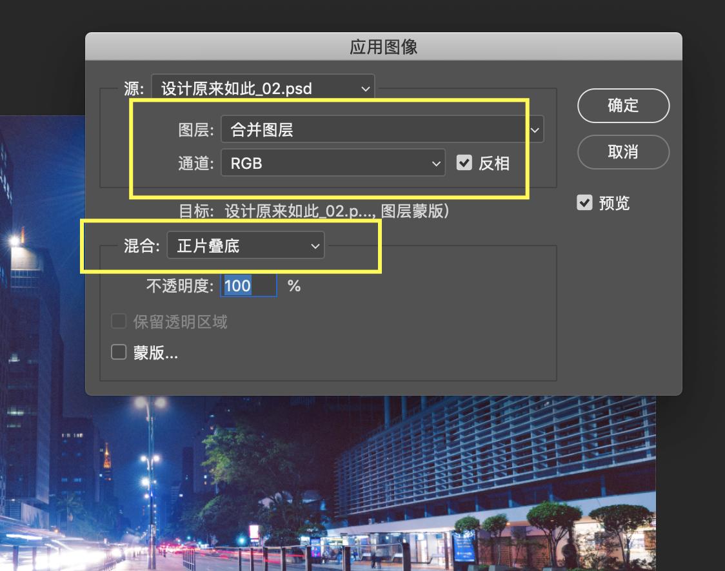This screenshot has height=571, width=725.
Task: Open the 源 source file dropdown
Action: pyautogui.click(x=258, y=88)
